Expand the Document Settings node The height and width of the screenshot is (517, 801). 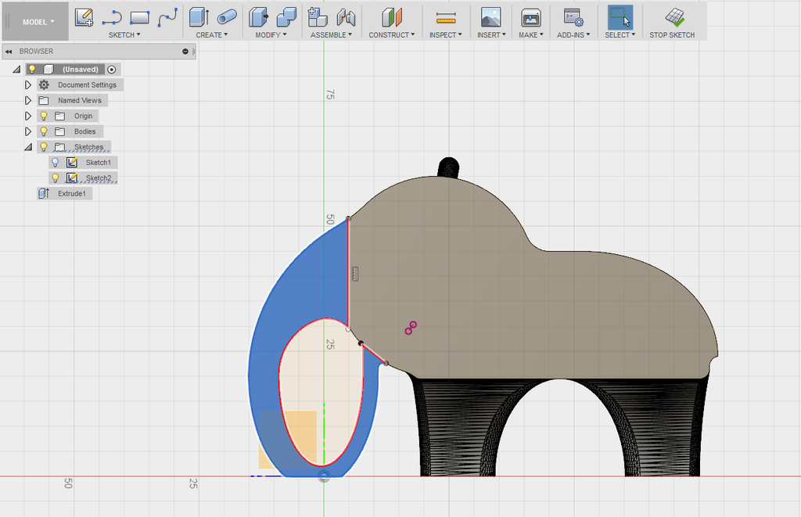click(x=28, y=84)
